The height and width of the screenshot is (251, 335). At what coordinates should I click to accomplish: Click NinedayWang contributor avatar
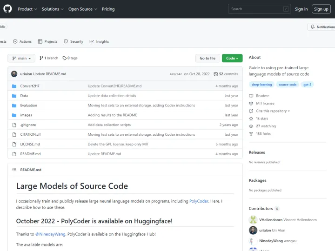[253, 241]
